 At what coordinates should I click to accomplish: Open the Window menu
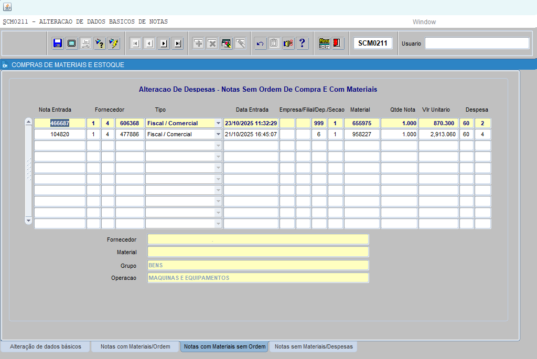(x=424, y=22)
